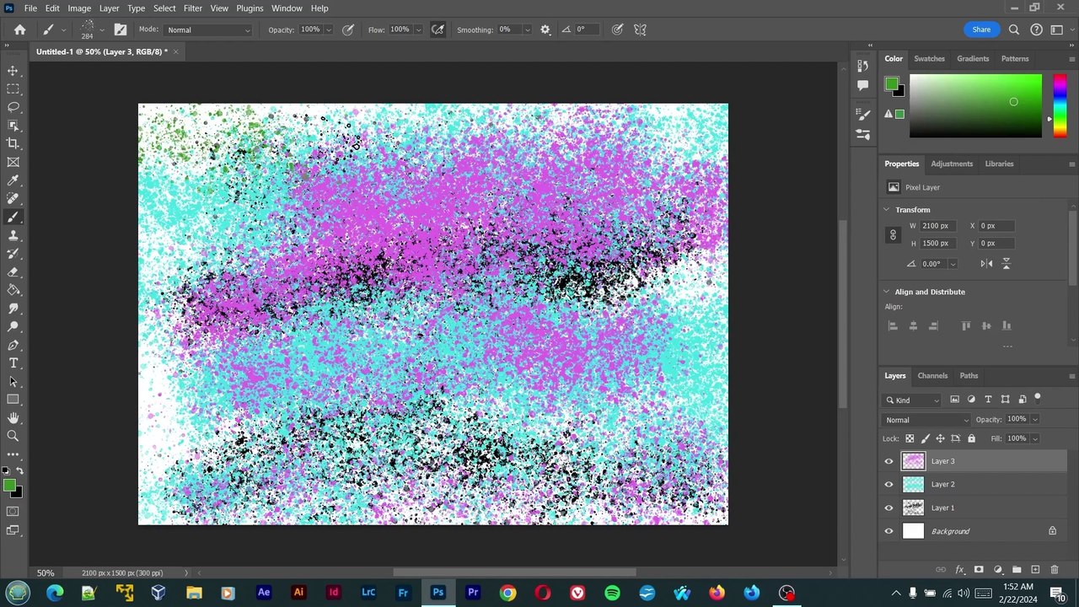Select the Paint Bucket tool
Image resolution: width=1079 pixels, height=607 pixels.
[x=13, y=291]
